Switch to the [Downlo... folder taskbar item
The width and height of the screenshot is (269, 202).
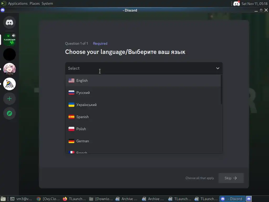point(101,199)
